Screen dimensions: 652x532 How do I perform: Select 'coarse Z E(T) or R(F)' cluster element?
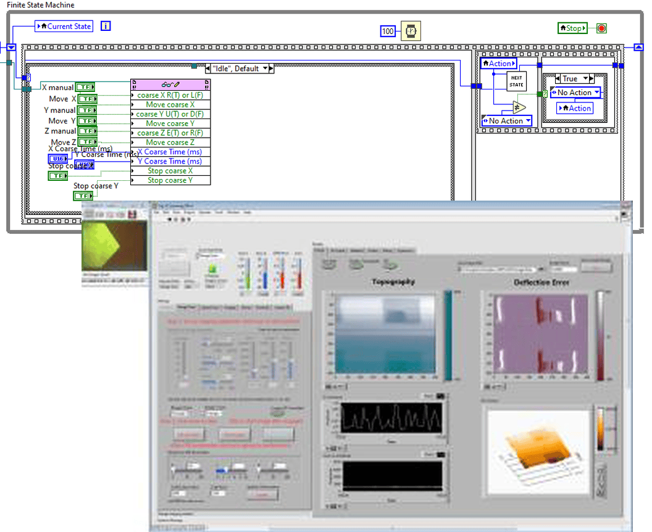point(170,133)
